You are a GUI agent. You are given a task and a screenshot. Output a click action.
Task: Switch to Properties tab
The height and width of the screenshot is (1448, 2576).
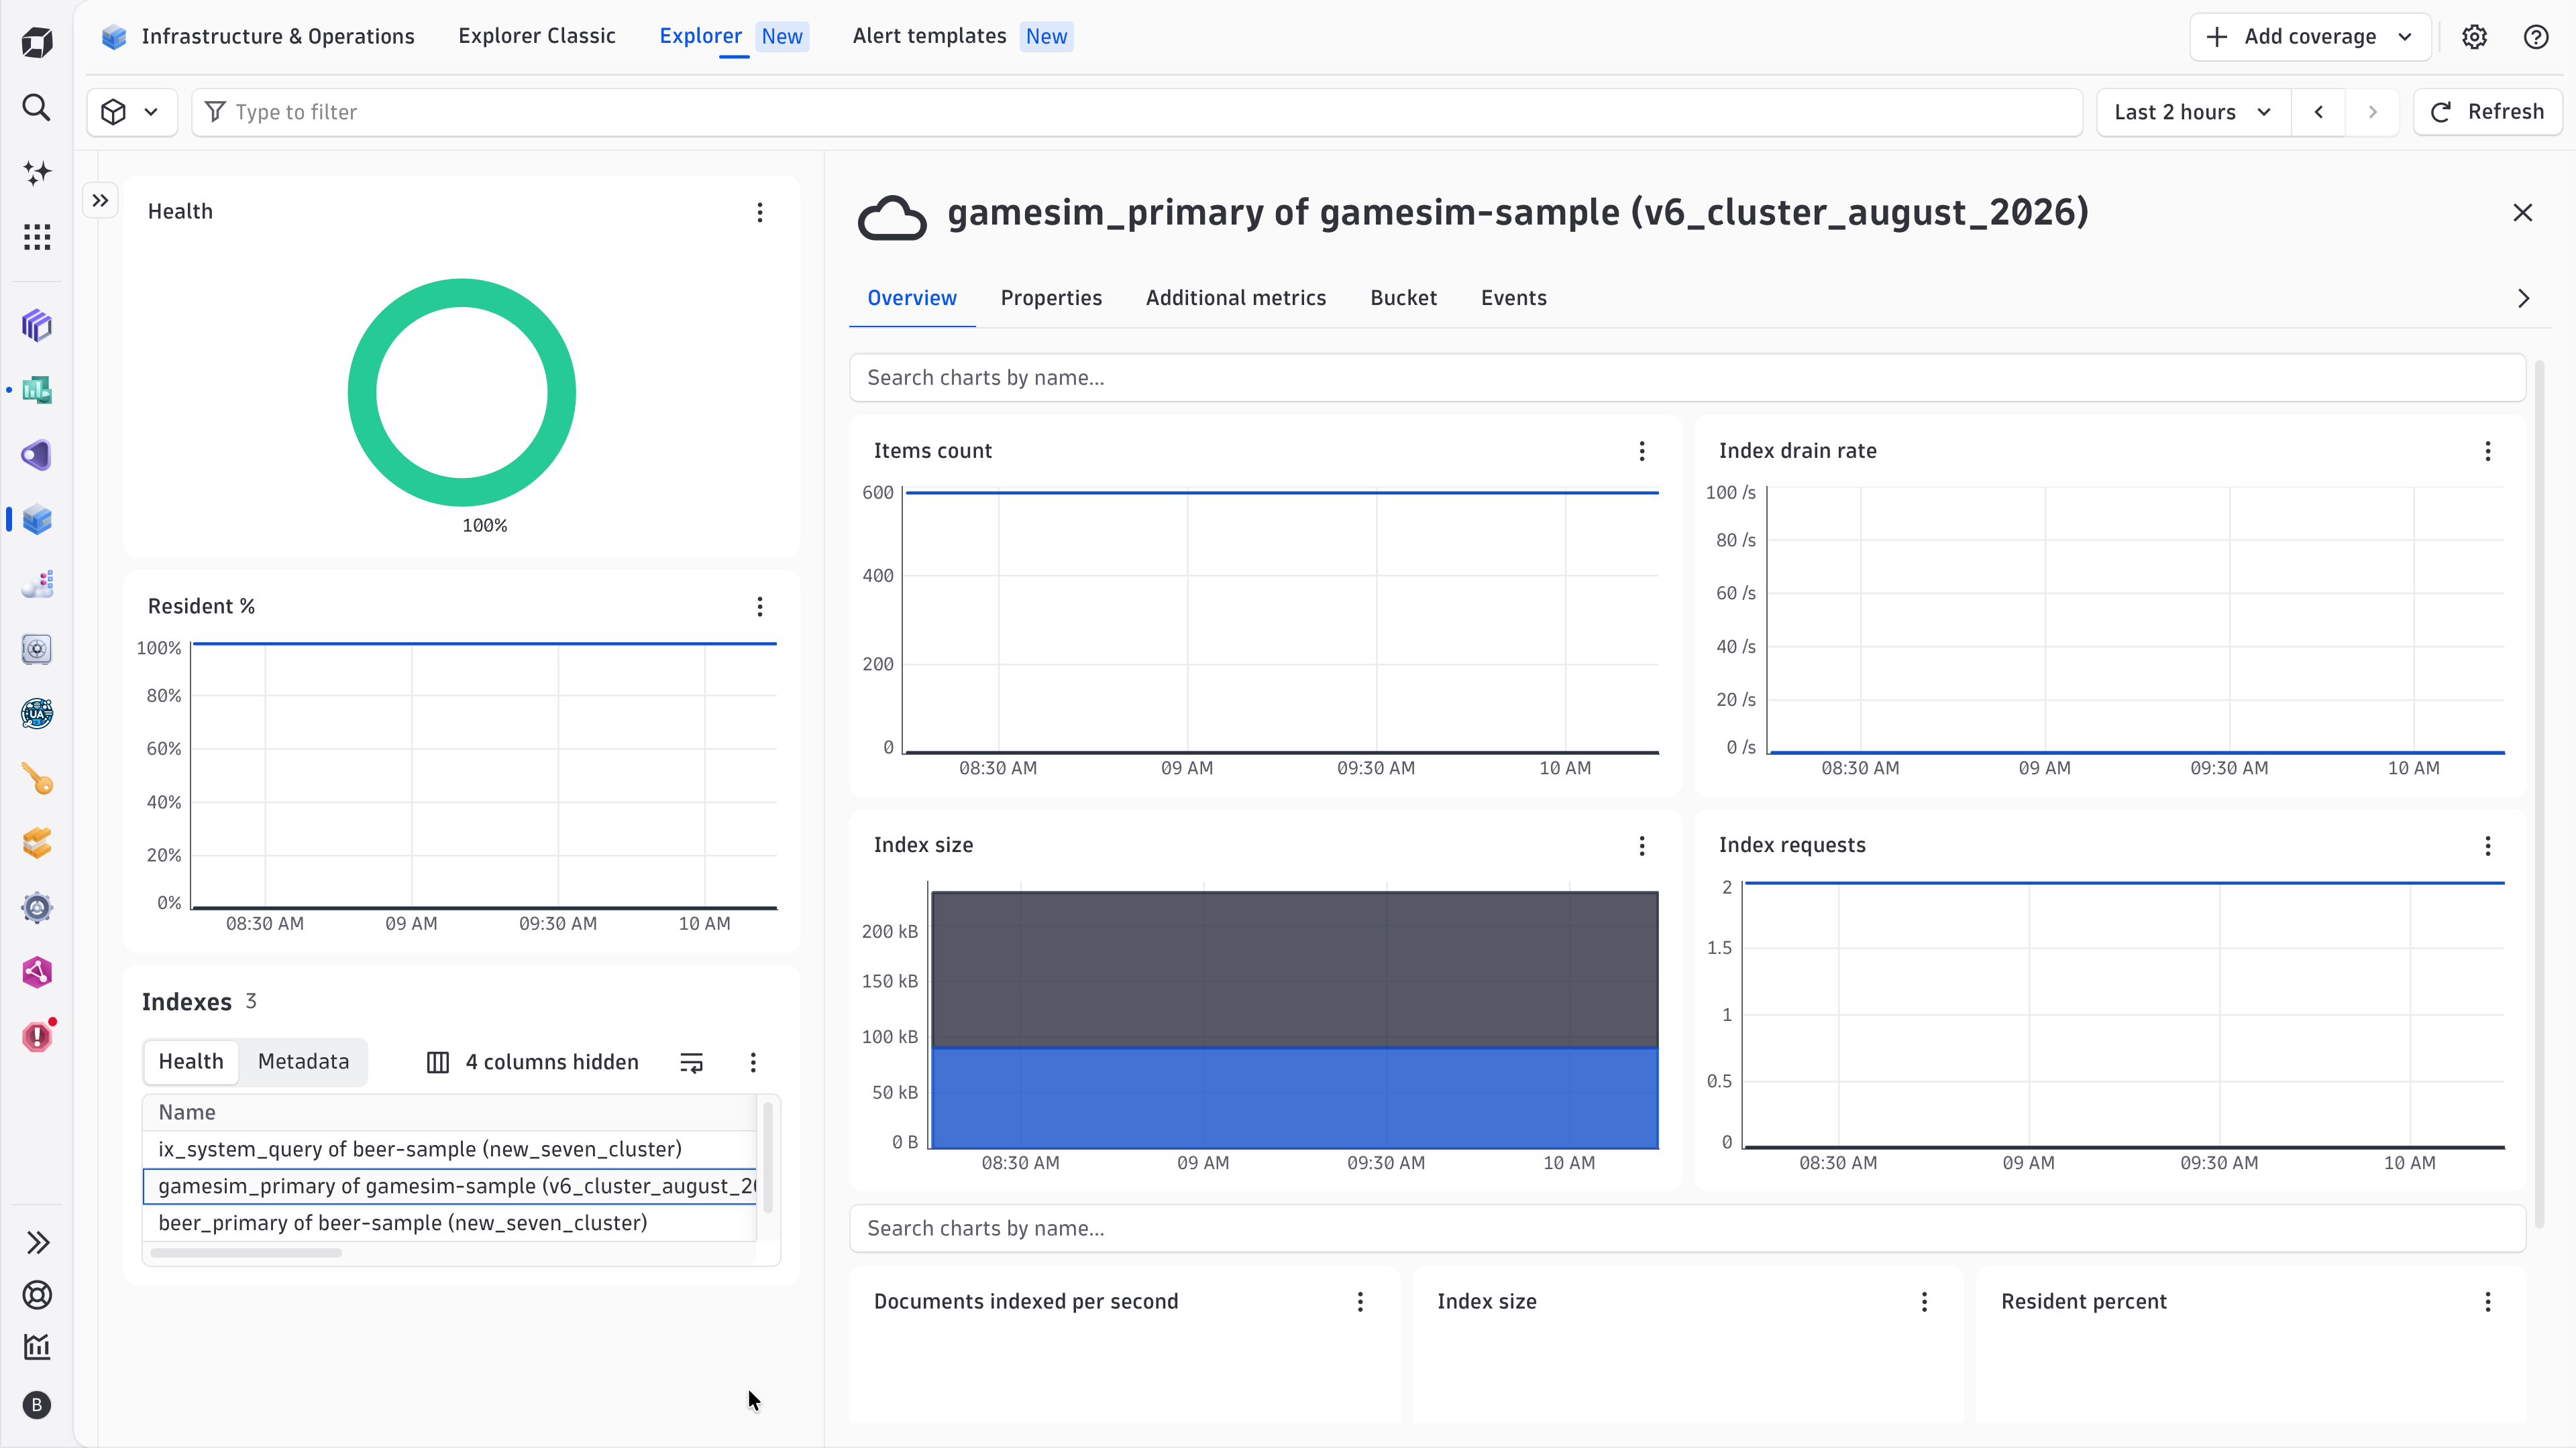[x=1051, y=298]
